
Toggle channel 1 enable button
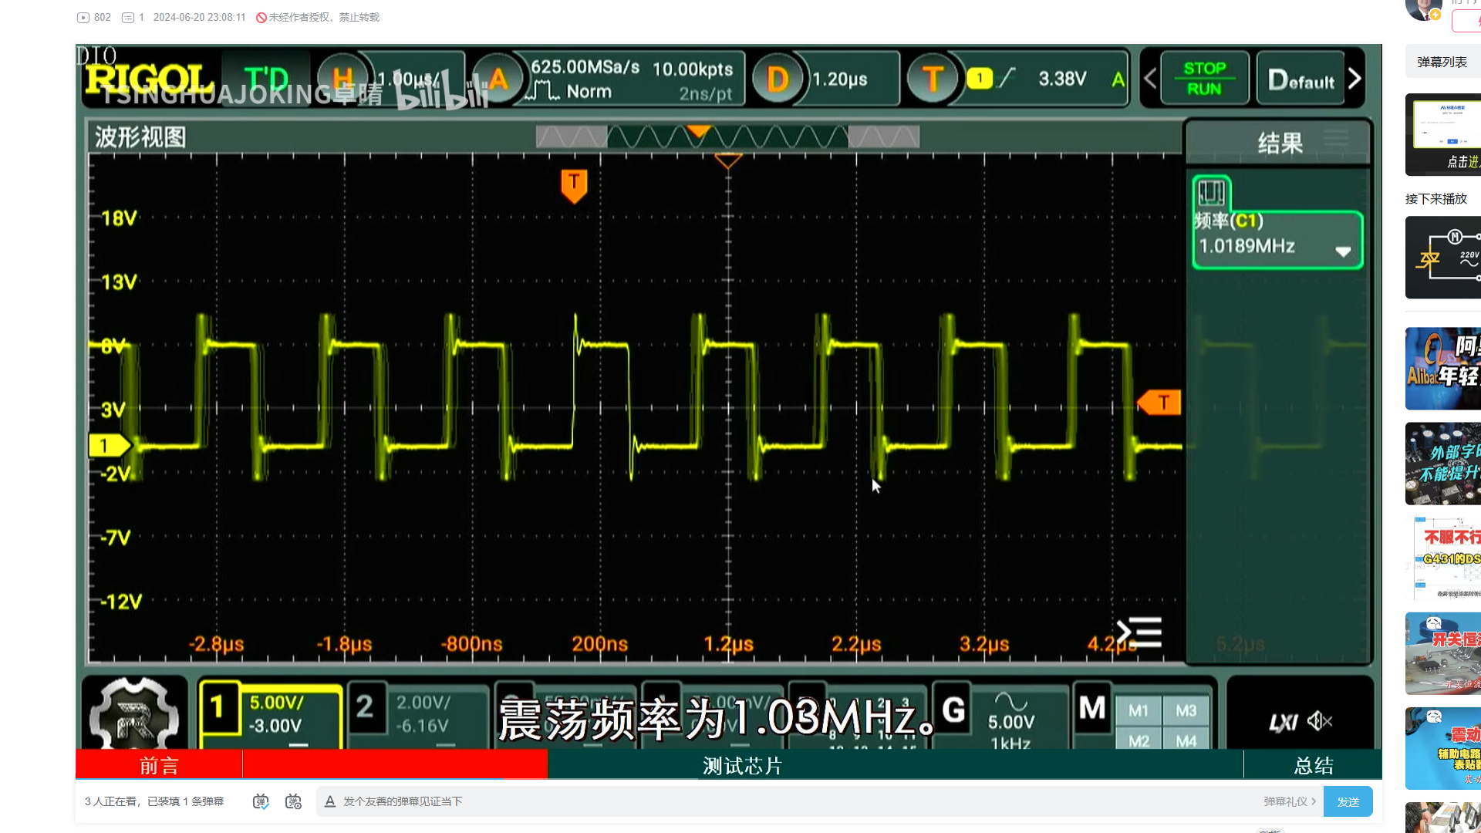coord(218,707)
